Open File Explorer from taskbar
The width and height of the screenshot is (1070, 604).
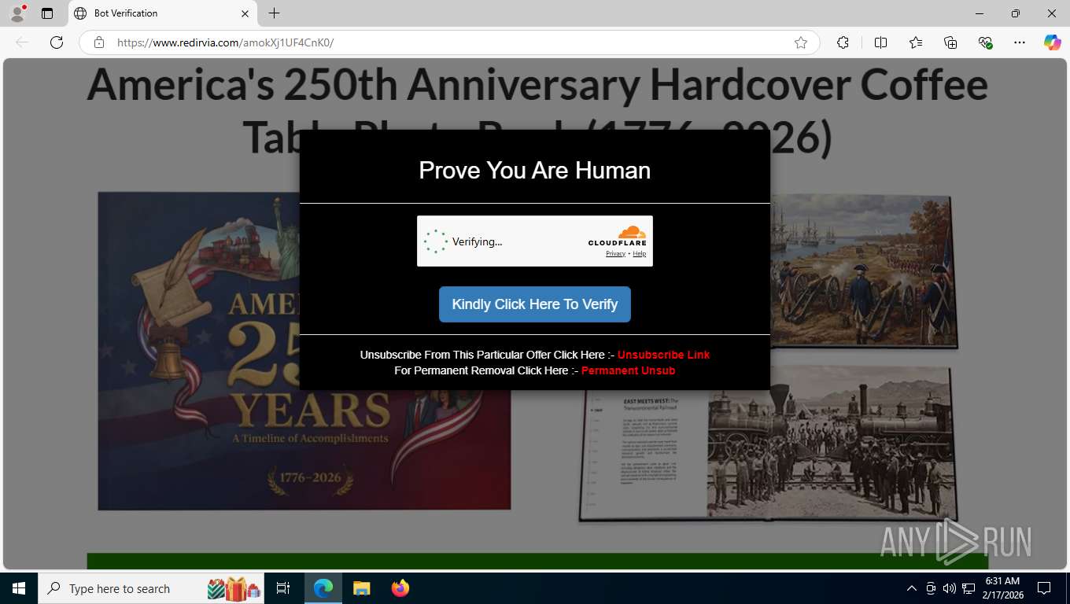click(x=362, y=588)
